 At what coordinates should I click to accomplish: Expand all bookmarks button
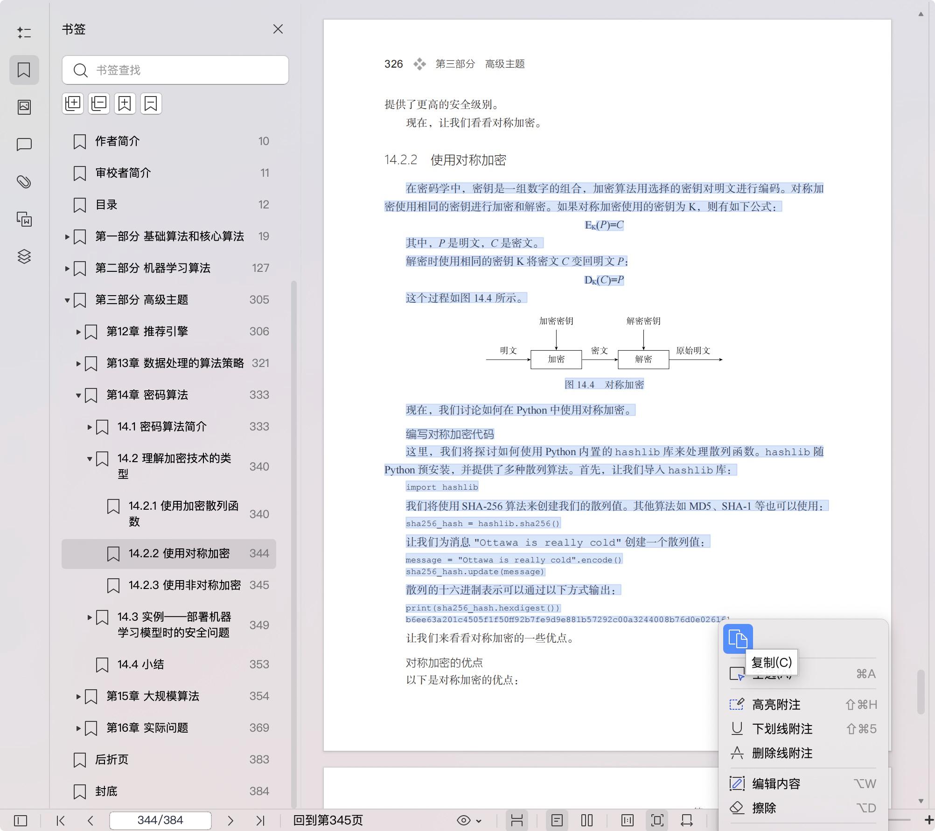73,103
